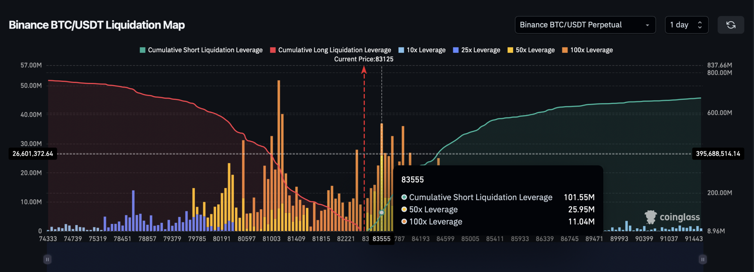Click the light blue 10x Leverage legend swatch

point(401,50)
